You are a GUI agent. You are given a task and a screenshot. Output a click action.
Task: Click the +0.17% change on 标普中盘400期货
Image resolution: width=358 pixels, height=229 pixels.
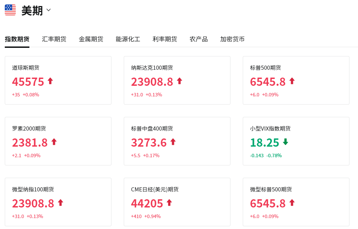(151, 156)
